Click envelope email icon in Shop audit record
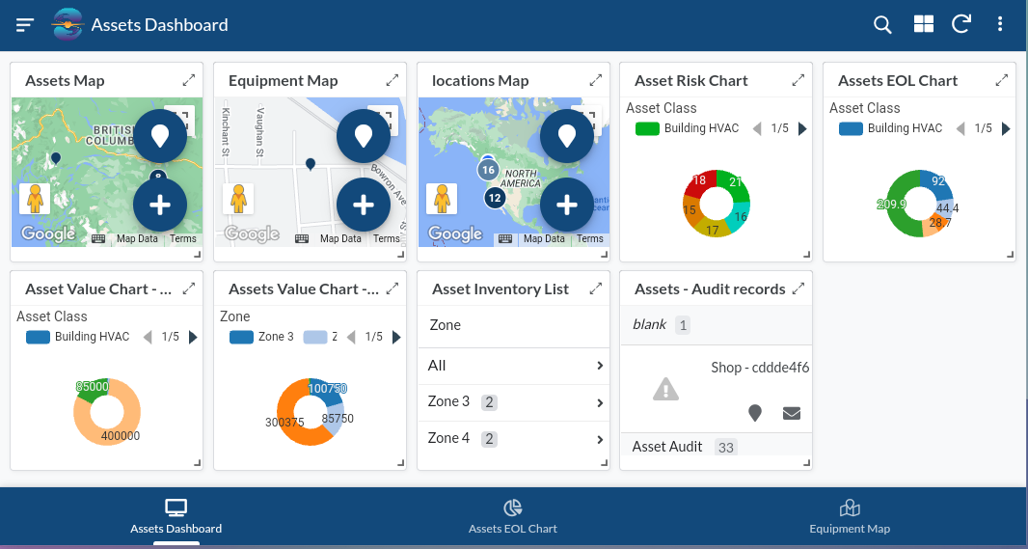Screen dimensions: 1028x549 pos(792,413)
